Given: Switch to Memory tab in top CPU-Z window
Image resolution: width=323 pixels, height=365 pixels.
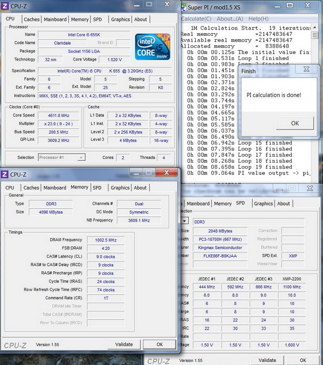Looking at the screenshot, I should click(x=80, y=19).
